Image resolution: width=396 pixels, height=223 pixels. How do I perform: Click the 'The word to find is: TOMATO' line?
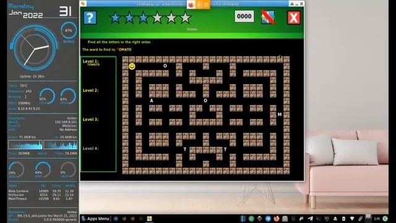(107, 50)
